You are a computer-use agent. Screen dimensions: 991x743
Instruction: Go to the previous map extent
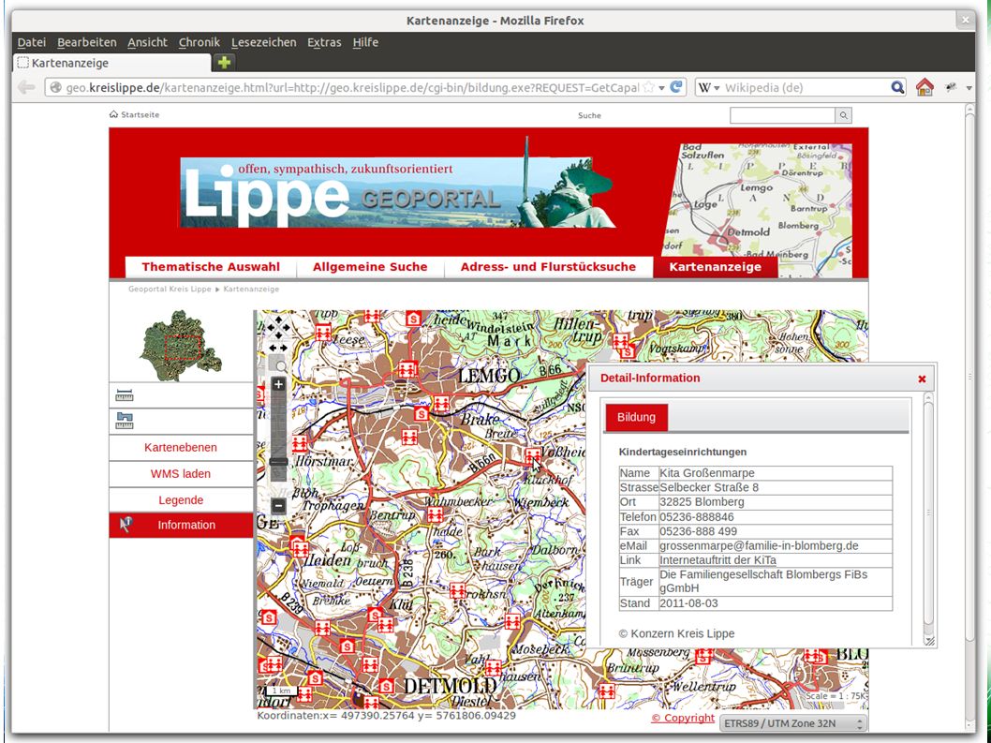(x=273, y=348)
